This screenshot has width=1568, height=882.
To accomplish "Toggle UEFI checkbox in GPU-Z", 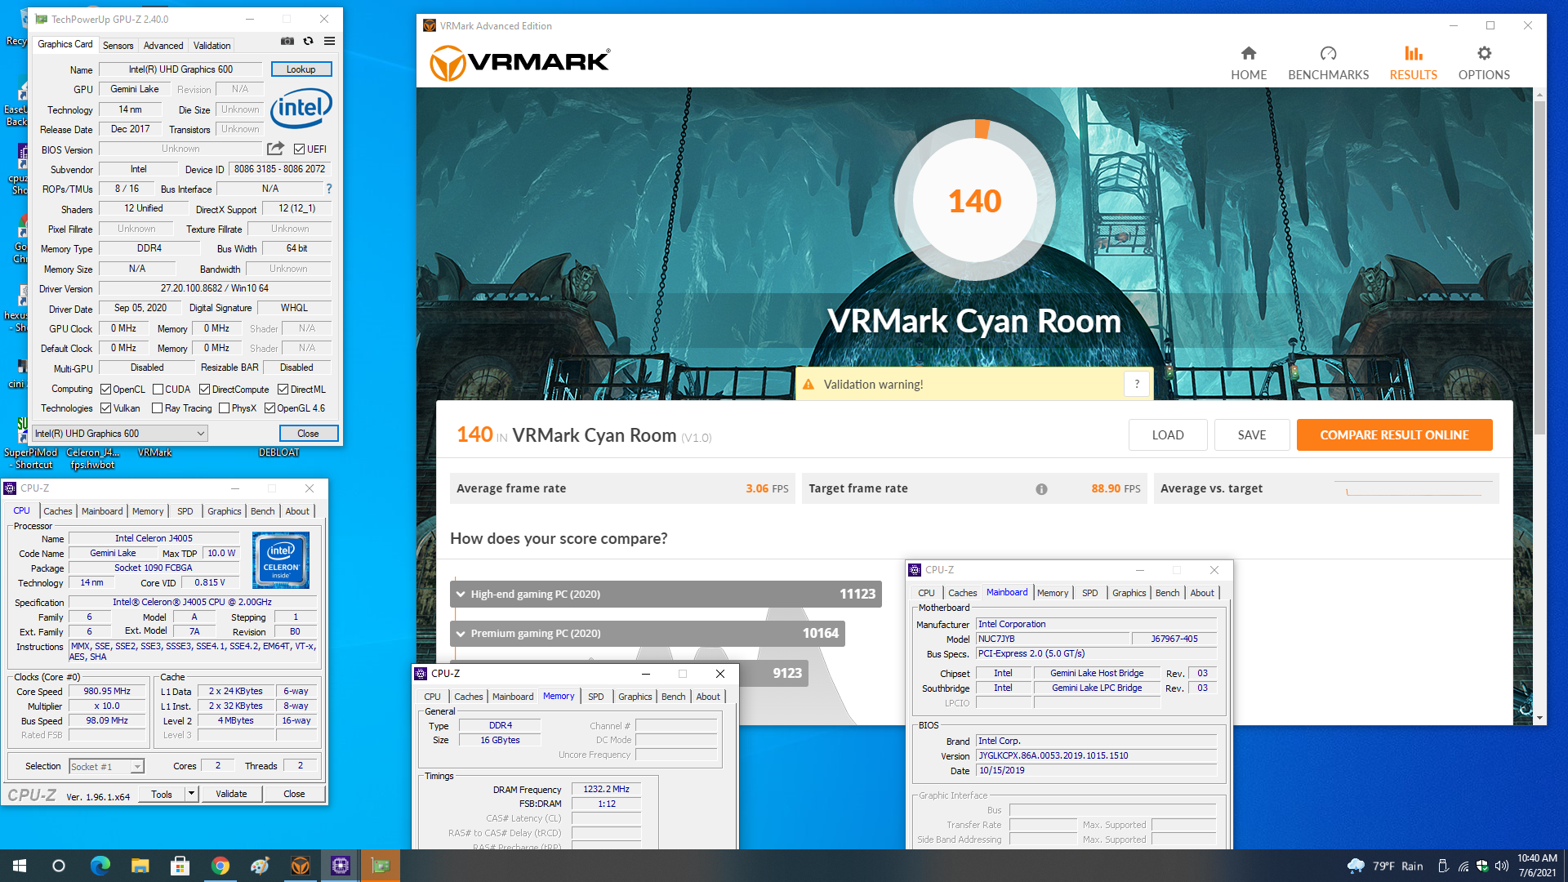I will 299,149.
